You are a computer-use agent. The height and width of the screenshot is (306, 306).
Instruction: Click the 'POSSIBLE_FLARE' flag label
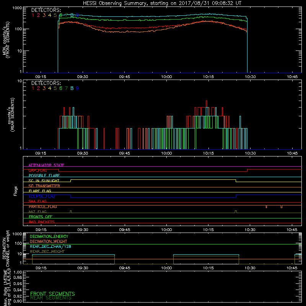pos(44,176)
